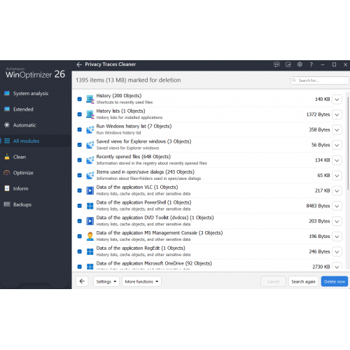Click the Items used in open/save dialogs icon

(90, 175)
